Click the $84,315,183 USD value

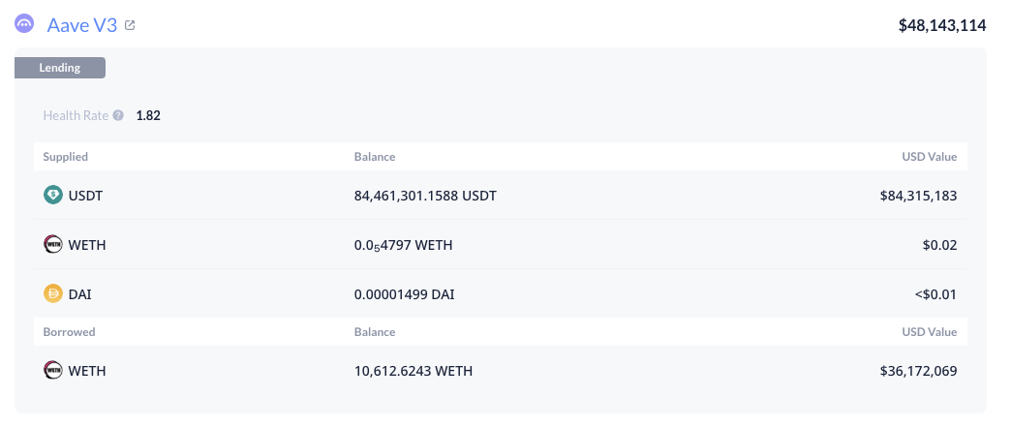click(918, 195)
